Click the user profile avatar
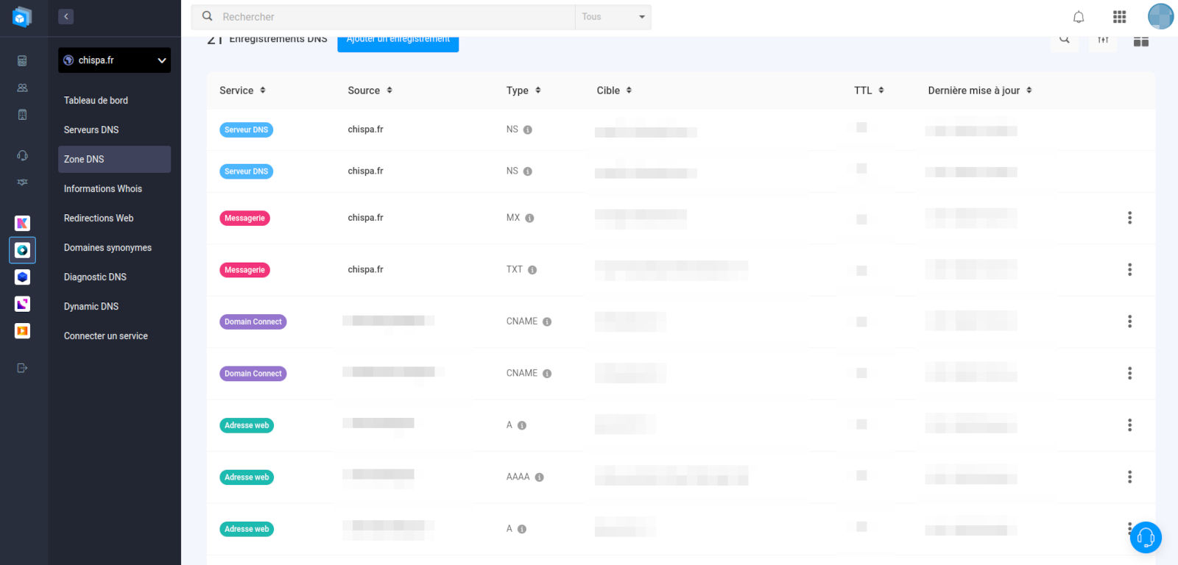This screenshot has height=565, width=1178. [1160, 16]
